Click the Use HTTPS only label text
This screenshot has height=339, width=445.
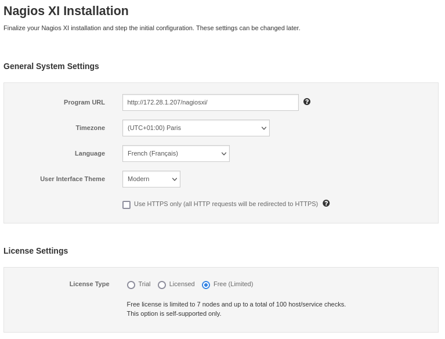[226, 204]
